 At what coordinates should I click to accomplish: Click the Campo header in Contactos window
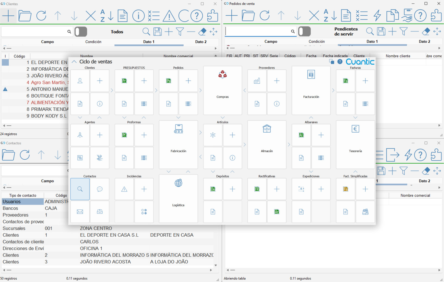47,181
